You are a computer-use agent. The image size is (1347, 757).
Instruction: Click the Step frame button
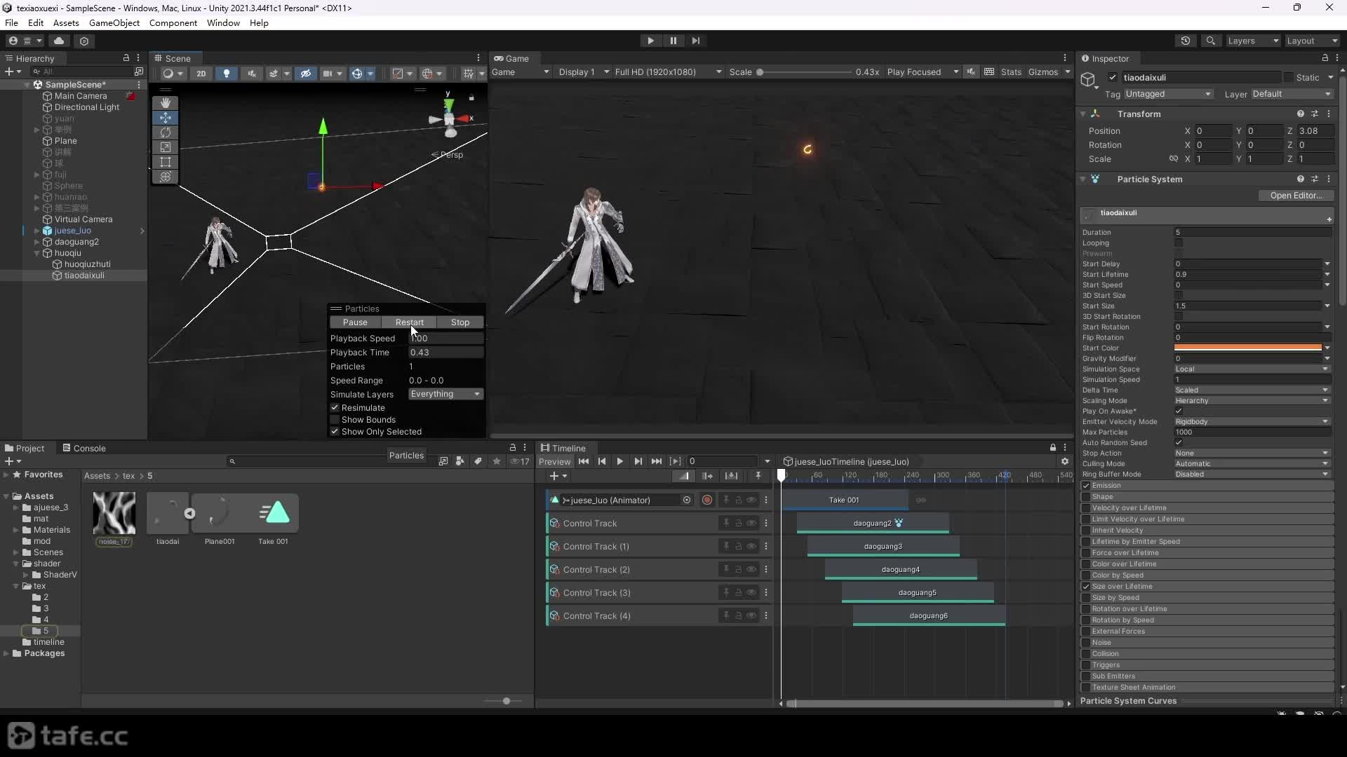(x=696, y=41)
